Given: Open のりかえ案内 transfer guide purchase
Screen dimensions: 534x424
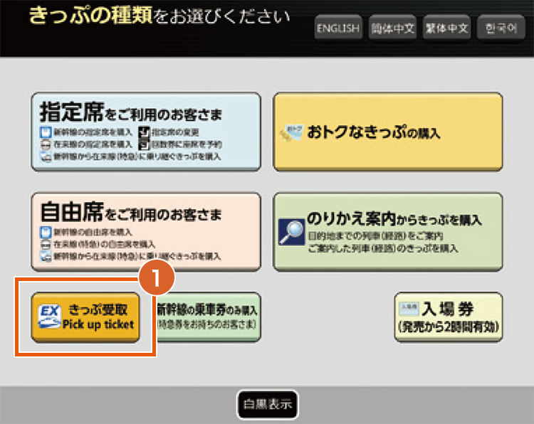Looking at the screenshot, I should pyautogui.click(x=388, y=232).
